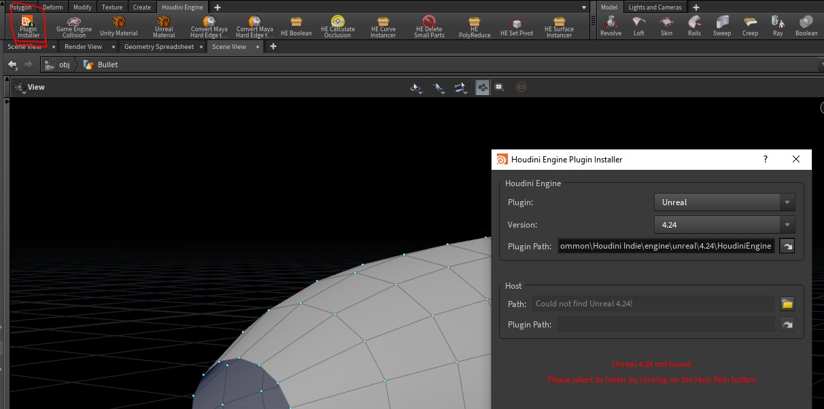Click the HE Set Pivot tool

517,27
